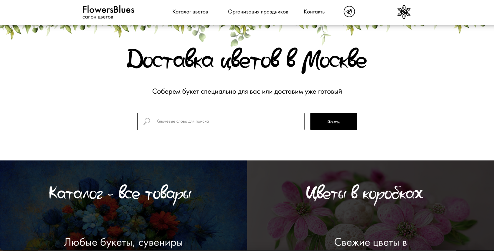Screen dimensions: 494x251
Task: Click the flower emblem icon in header
Action: pos(404,12)
